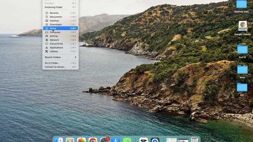Open iCloud Drive from the menu
253x142 pixels.
(x=60, y=44)
